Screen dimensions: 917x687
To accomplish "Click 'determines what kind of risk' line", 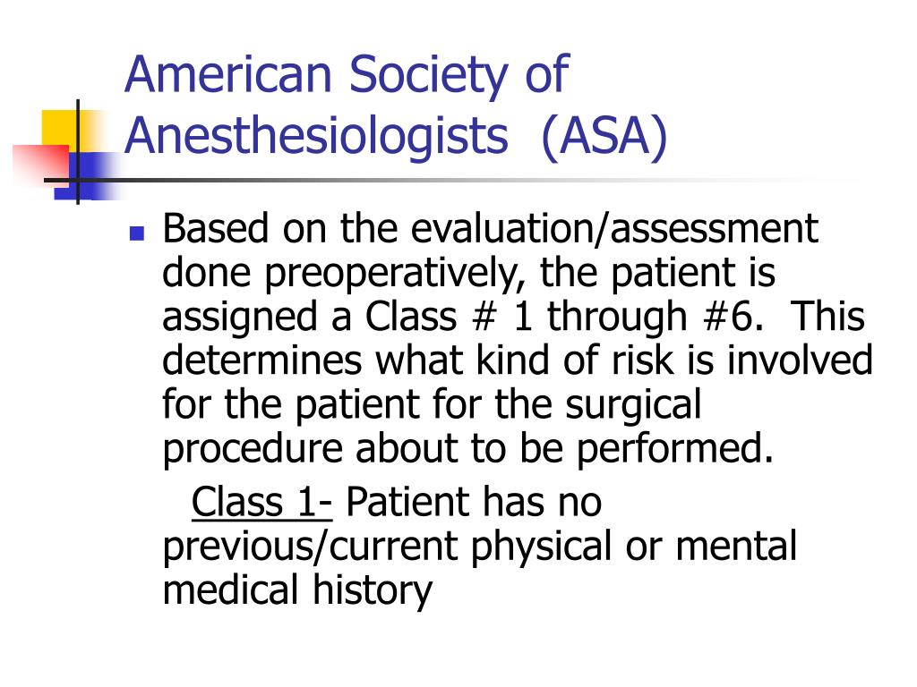I will point(417,360).
